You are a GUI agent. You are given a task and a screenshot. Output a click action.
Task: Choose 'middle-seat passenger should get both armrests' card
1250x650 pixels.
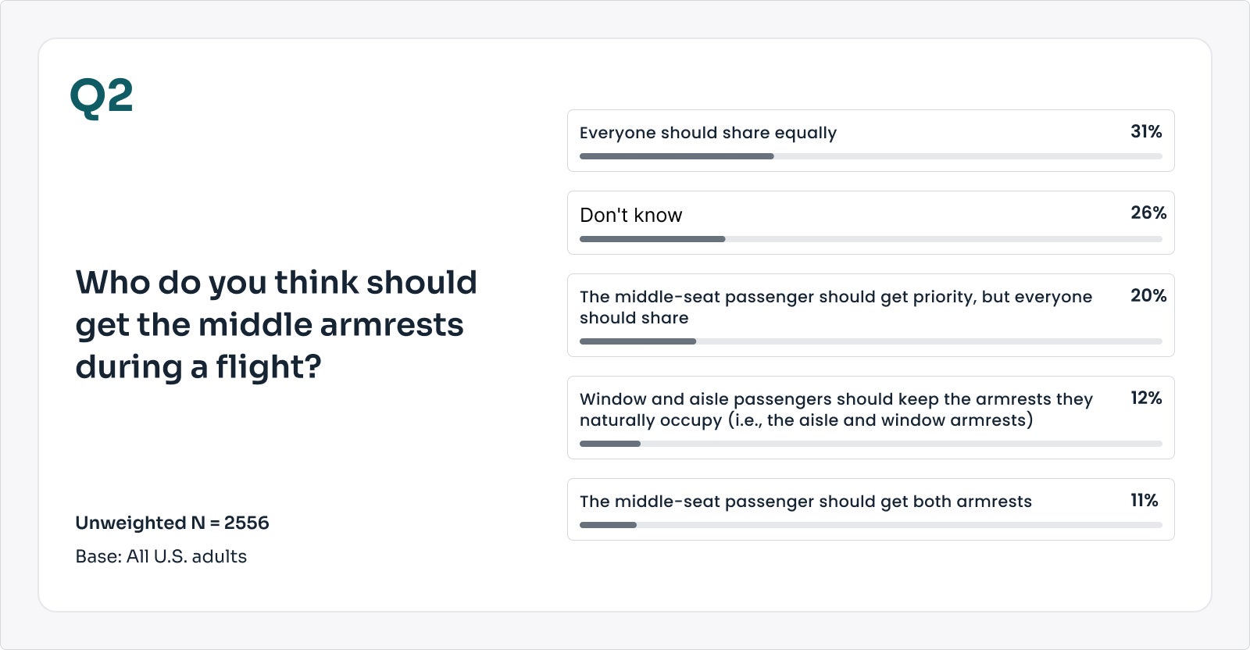point(871,509)
